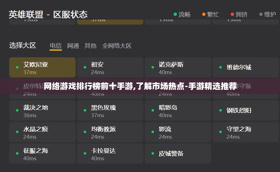Select the 卡拉曼达 server

click(x=110, y=154)
